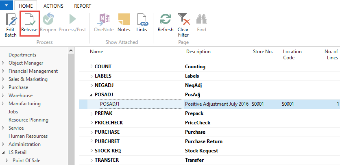Select the Departments navigation link
The height and width of the screenshot is (165, 340).
click(x=22, y=55)
